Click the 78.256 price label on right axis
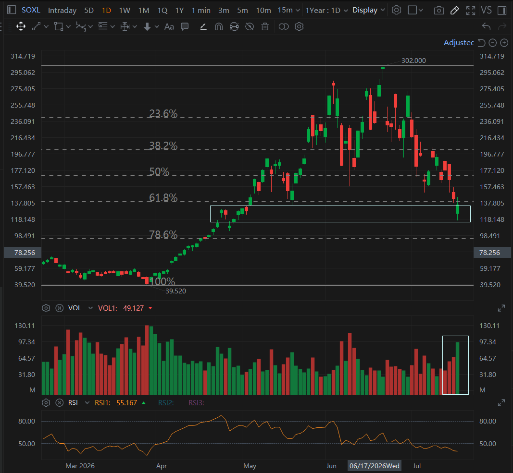The height and width of the screenshot is (473, 513). tap(492, 253)
